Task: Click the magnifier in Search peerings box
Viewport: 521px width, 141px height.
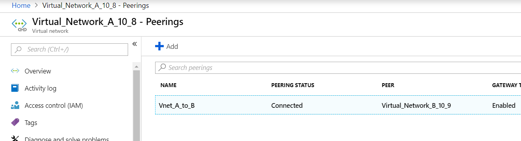Action: tap(162, 68)
